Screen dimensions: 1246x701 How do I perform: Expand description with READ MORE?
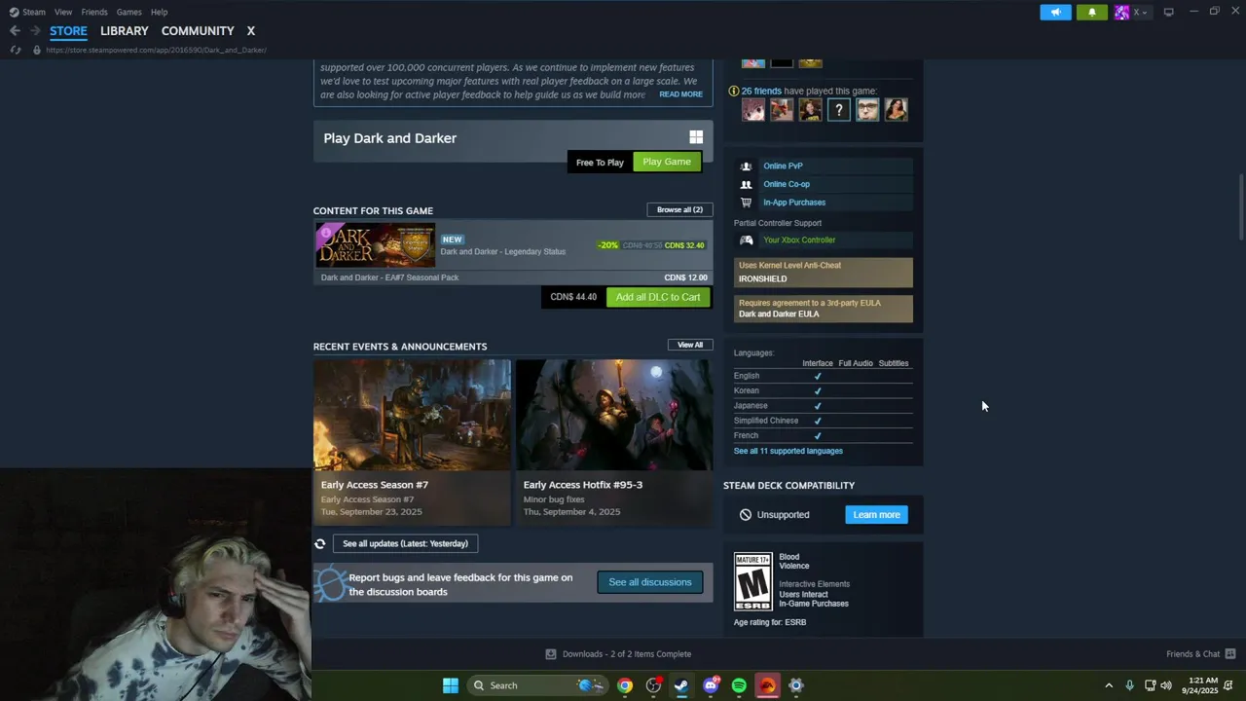tap(680, 94)
